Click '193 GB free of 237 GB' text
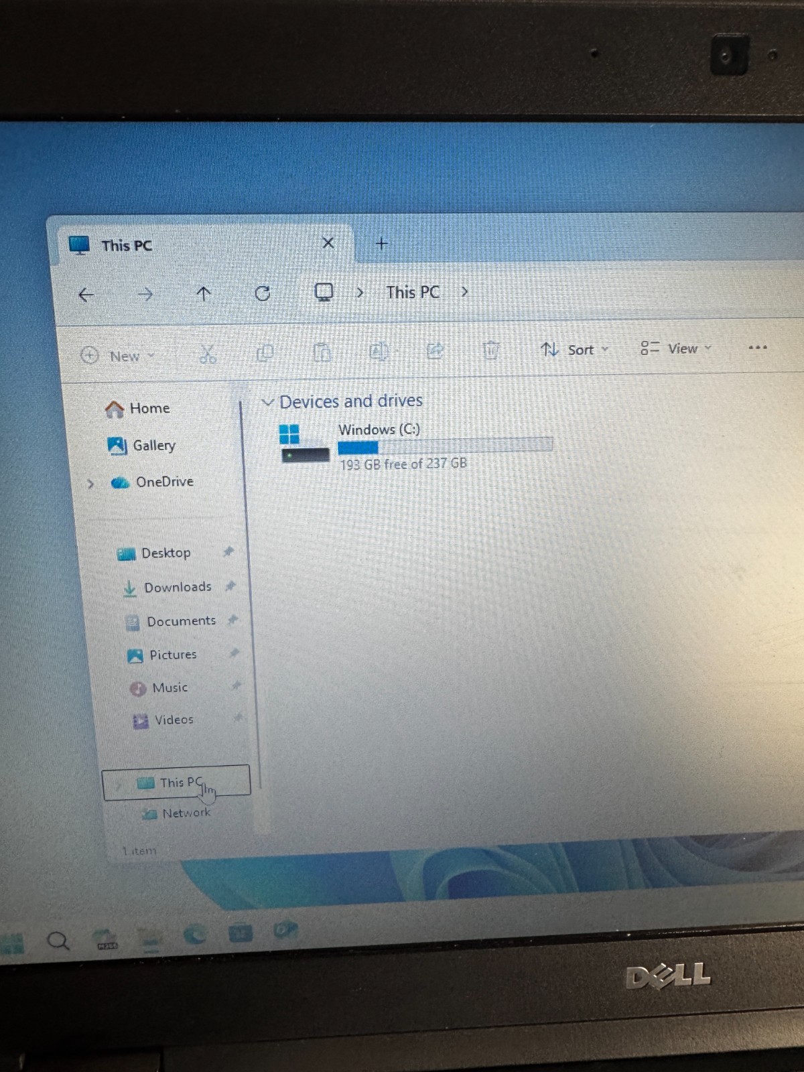Image resolution: width=804 pixels, height=1072 pixels. [403, 464]
